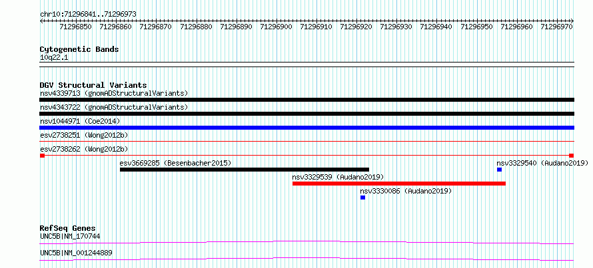Click the right red end-block of esv2738262
The height and width of the screenshot is (268, 593).
(x=571, y=156)
